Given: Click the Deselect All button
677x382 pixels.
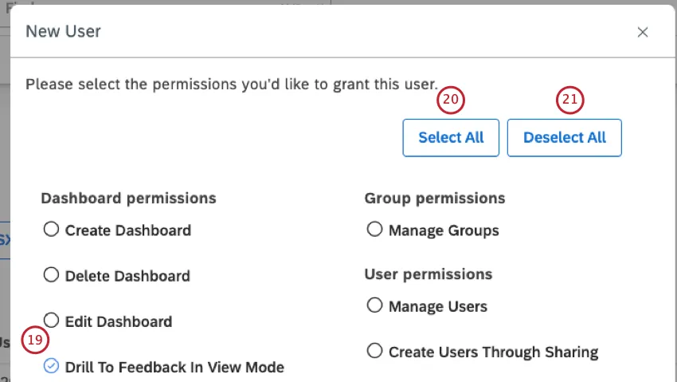Looking at the screenshot, I should tap(564, 138).
